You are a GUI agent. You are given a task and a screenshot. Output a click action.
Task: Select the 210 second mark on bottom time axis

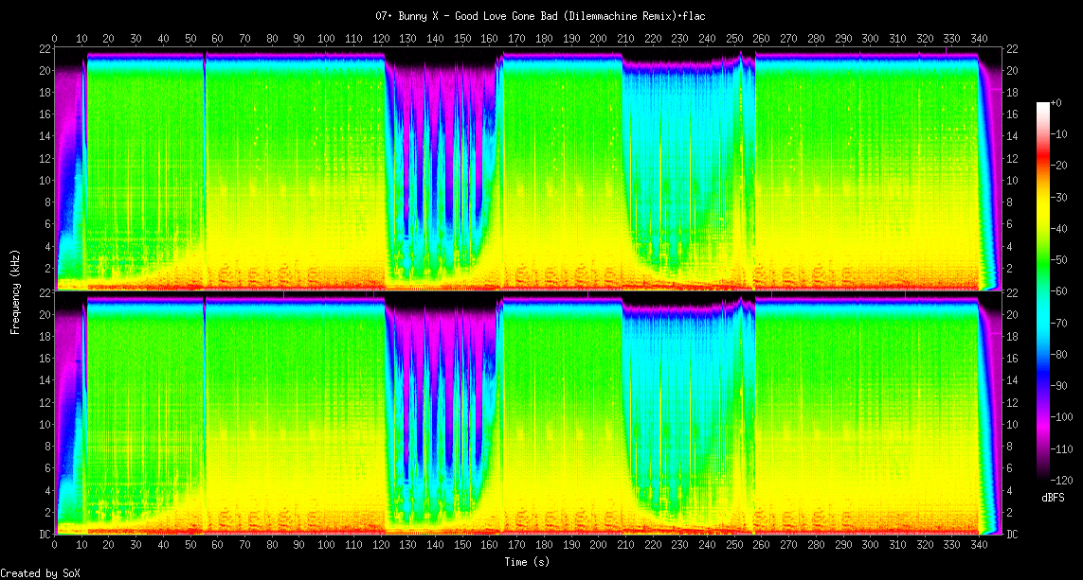(x=625, y=546)
